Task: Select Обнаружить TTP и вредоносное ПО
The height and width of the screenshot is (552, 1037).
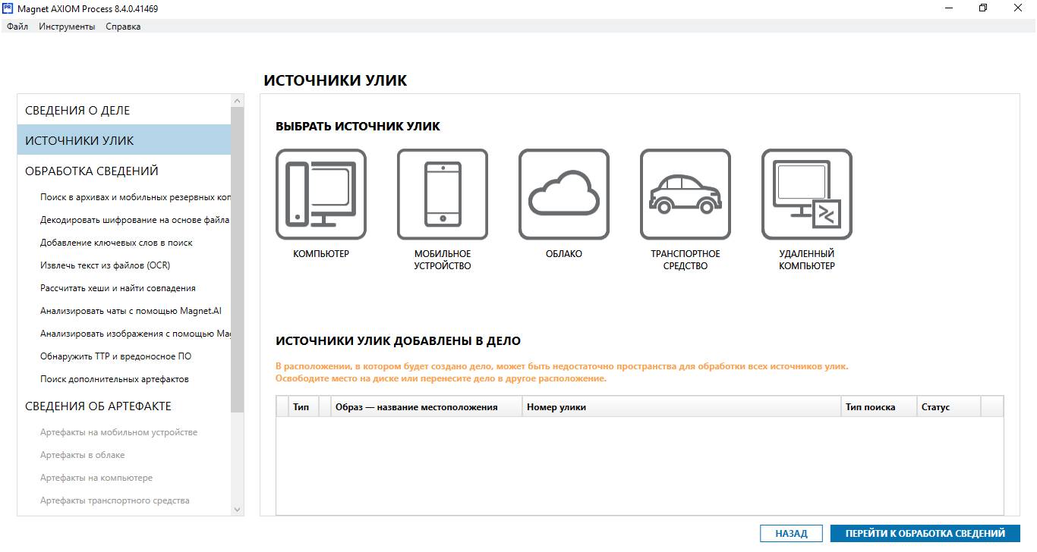Action: [115, 356]
